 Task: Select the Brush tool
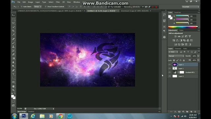tap(14, 43)
